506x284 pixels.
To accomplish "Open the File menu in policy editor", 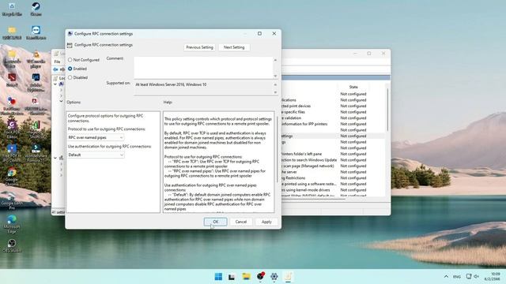I will (57, 62).
